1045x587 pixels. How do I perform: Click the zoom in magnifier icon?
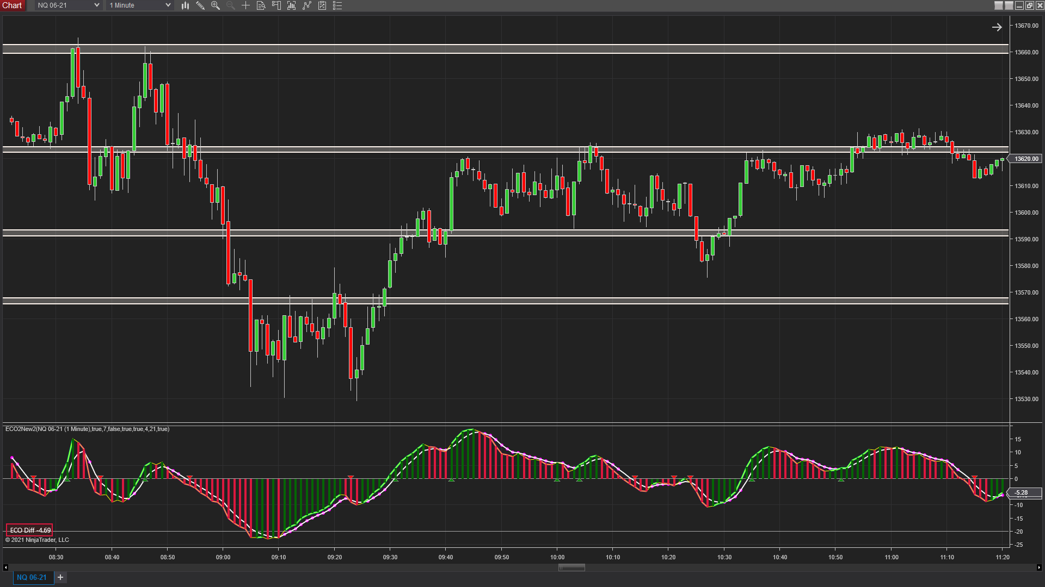[216, 5]
